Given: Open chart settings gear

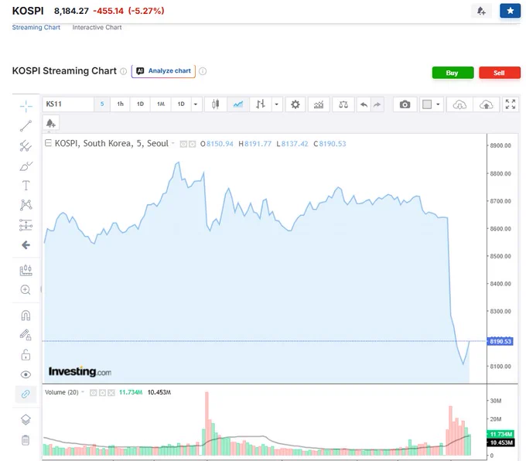Looking at the screenshot, I should [x=295, y=104].
